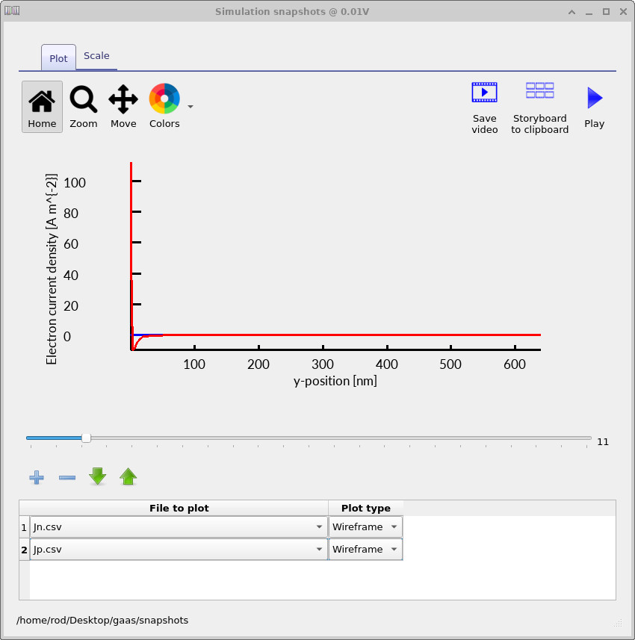Open Plot type dropdown for row 2
Image resolution: width=635 pixels, height=640 pixels.
[x=394, y=550]
